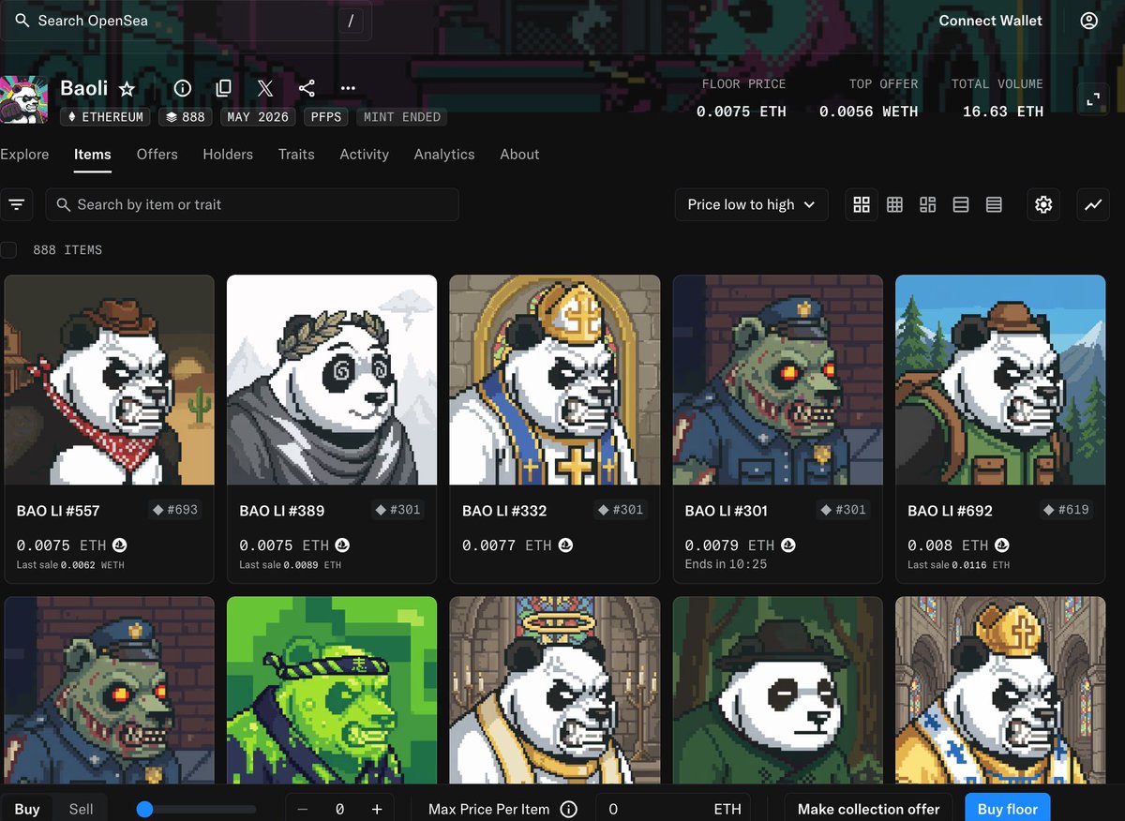Open the Analytics tab
This screenshot has height=821, width=1125.
(x=444, y=154)
